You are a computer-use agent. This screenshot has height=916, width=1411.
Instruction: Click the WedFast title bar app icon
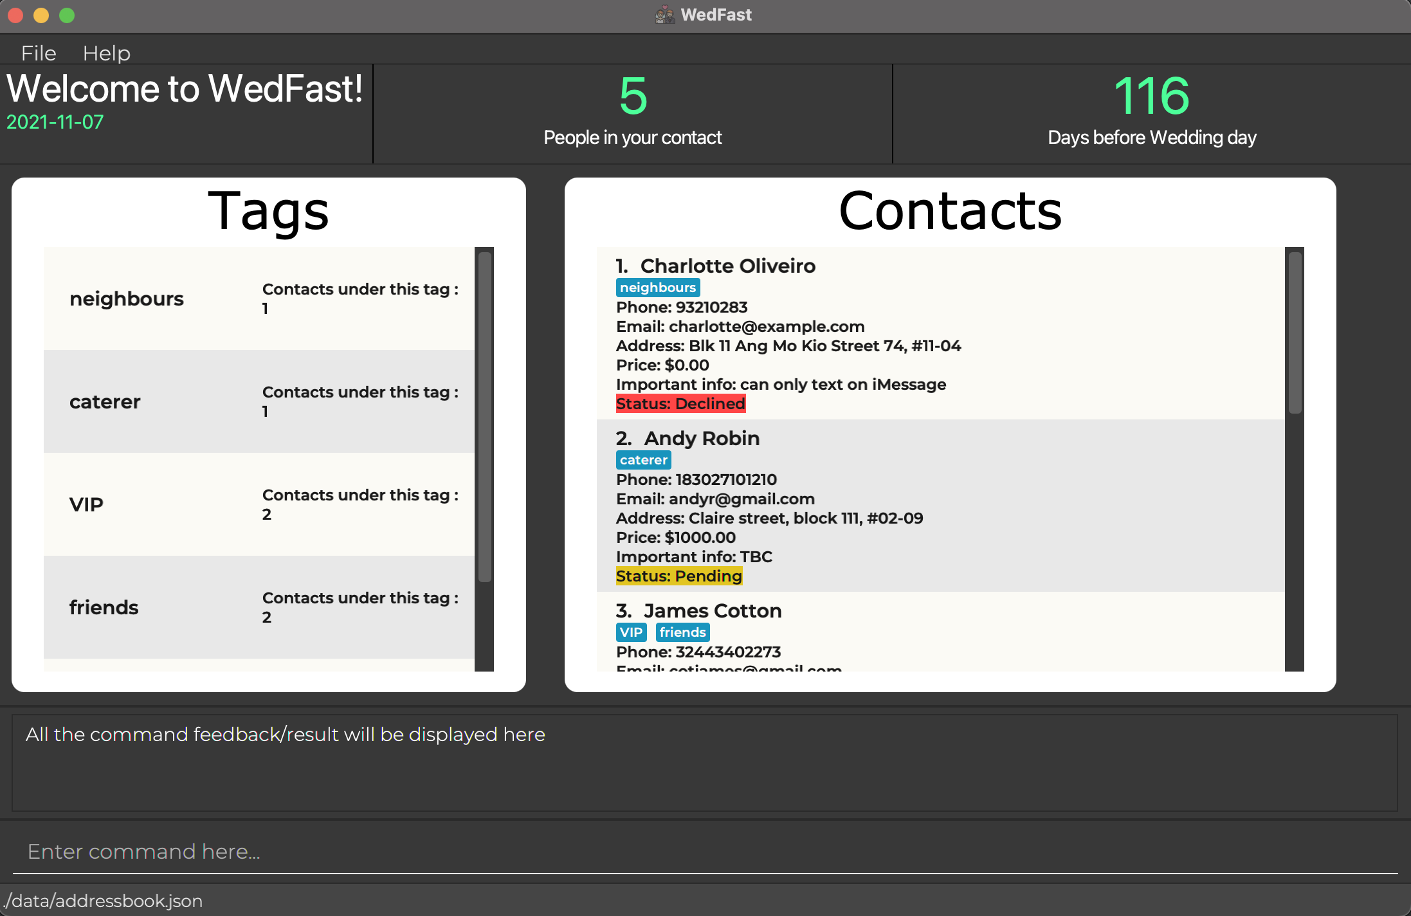point(665,14)
